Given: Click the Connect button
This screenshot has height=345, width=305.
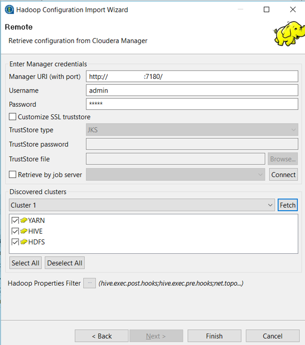Looking at the screenshot, I should tap(283, 174).
